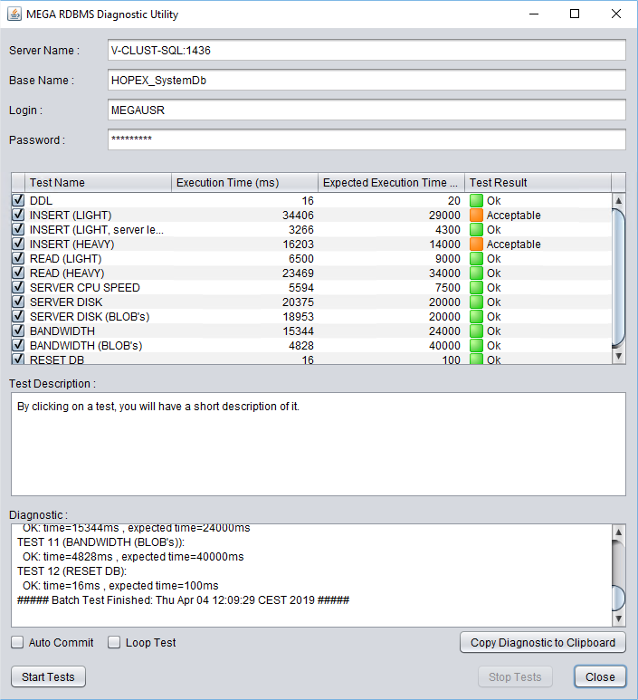Image resolution: width=638 pixels, height=700 pixels.
Task: Click orange status icon for INSERT (HEAVY)
Action: click(476, 245)
